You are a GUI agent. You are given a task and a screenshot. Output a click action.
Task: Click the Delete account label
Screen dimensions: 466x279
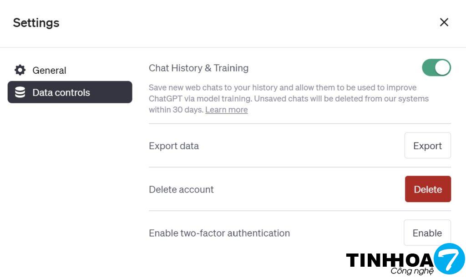coord(181,190)
